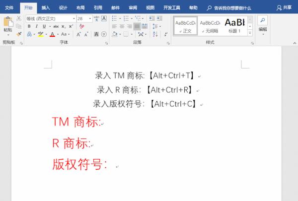Apply the yellow text highlight color
This screenshot has width=298, height=201.
(x=41, y=34)
